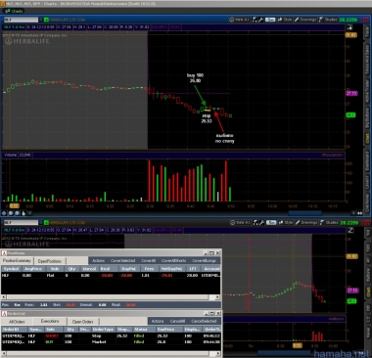Expand the upper chart symbol dropdown arrow

click(40, 20)
